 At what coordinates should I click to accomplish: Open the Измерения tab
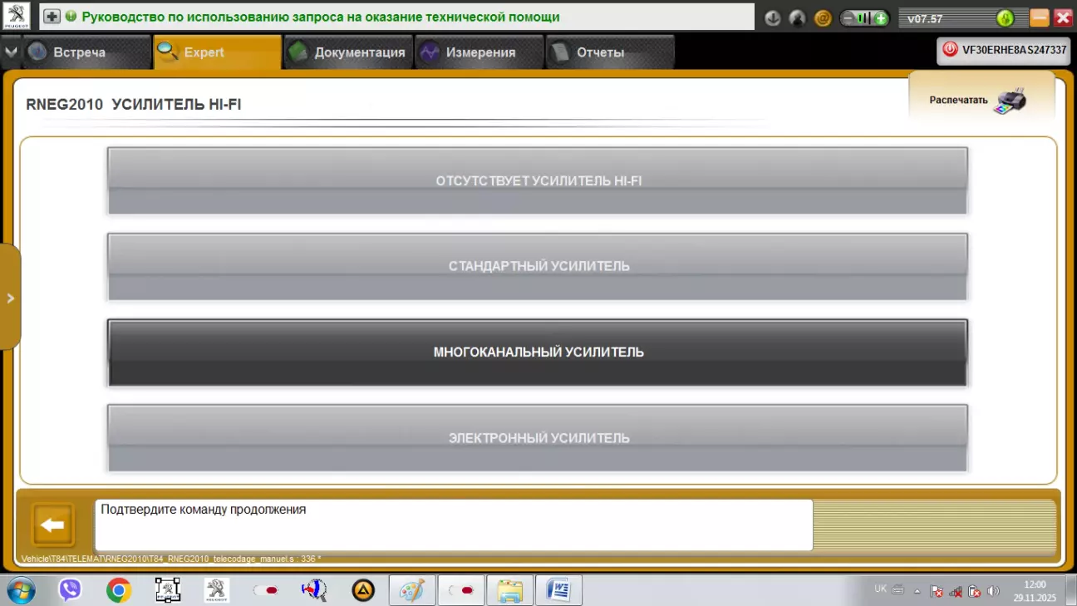click(479, 52)
